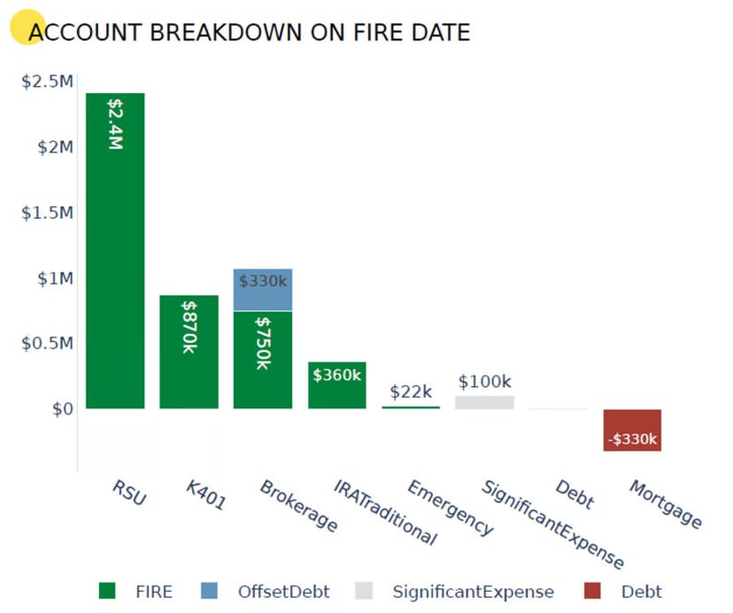Click the yellow circle beside the chart title
733x613 pixels.
27,28
